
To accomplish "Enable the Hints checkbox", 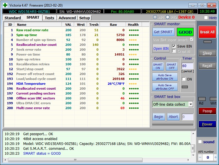I will pos(206,18).
